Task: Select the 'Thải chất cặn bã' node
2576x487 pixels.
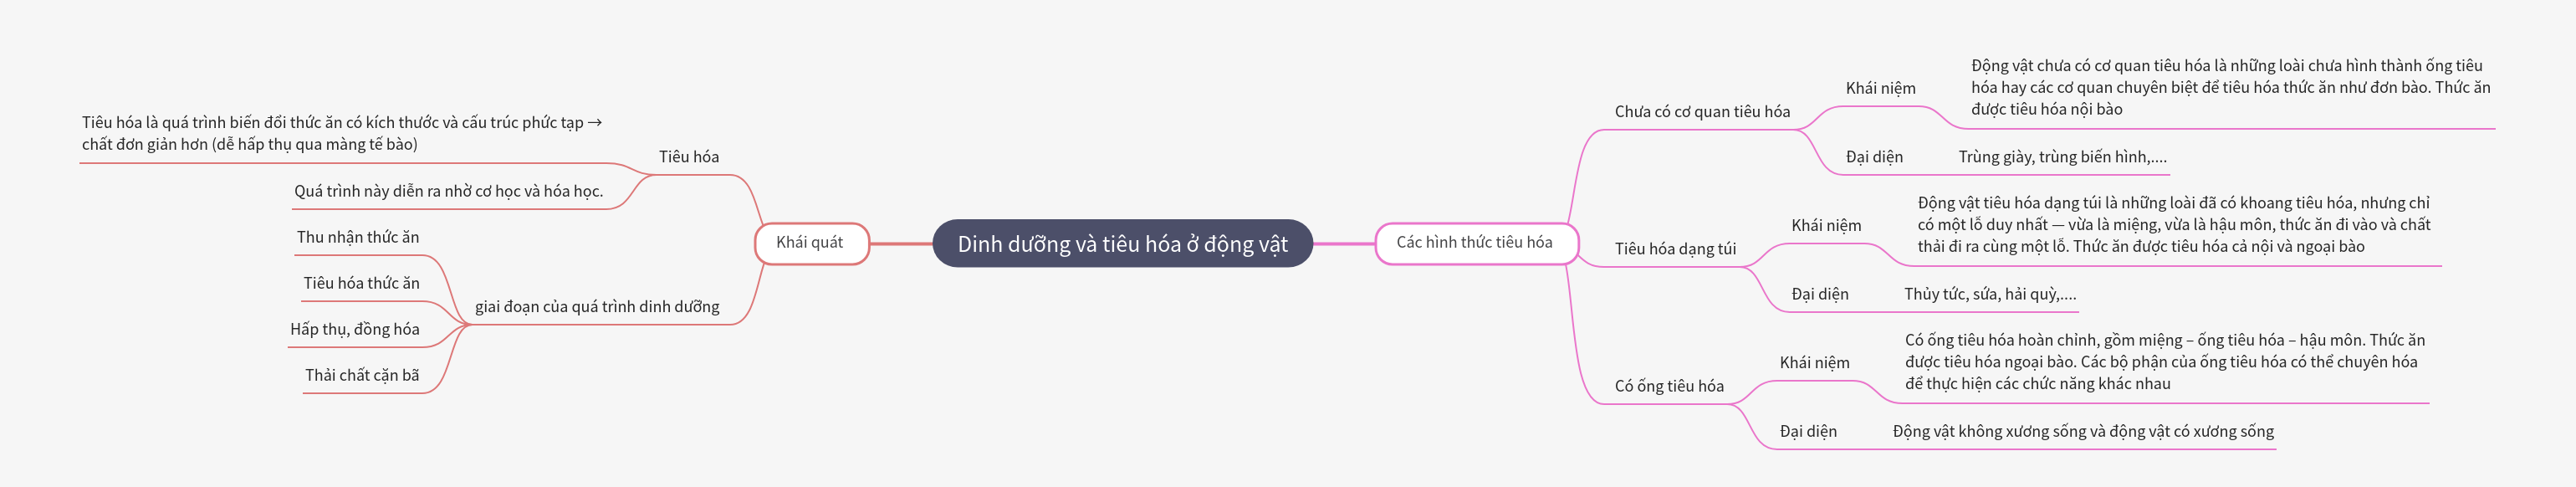Action: 362,376
